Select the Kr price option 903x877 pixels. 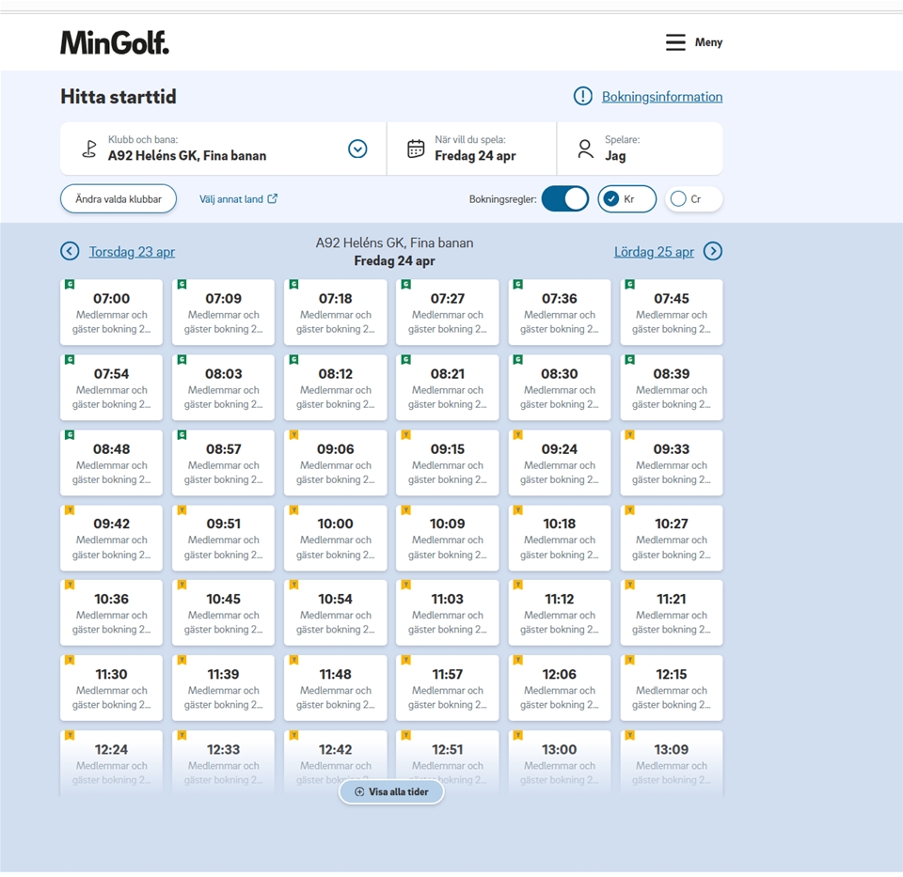(626, 199)
